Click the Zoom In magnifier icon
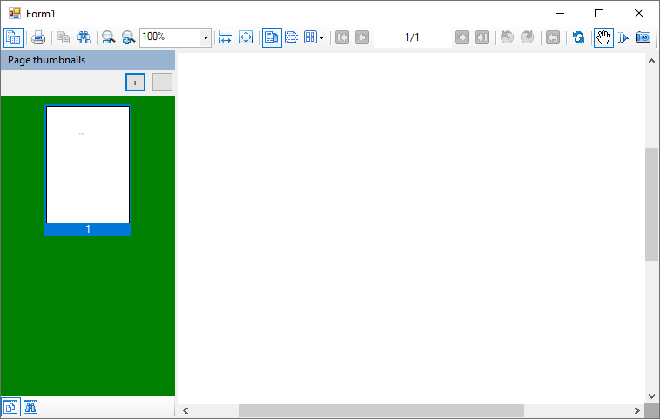This screenshot has width=660, height=419. 128,38
